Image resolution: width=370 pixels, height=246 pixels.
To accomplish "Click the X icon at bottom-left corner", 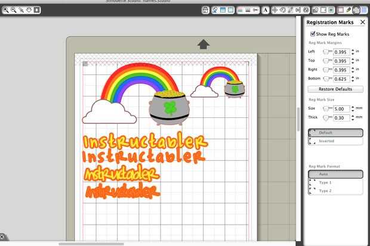I will point(2,236).
